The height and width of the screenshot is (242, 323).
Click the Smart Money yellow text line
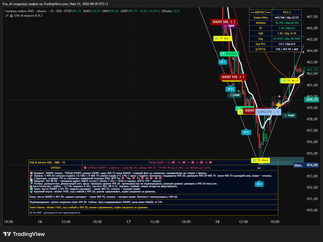pyautogui.click(x=89, y=207)
